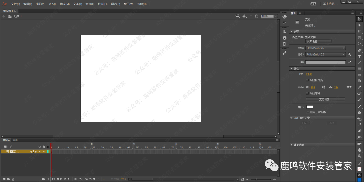Choose the Rectangle tool
Image resolution: width=364 pixels, height=182 pixels.
tap(359, 69)
